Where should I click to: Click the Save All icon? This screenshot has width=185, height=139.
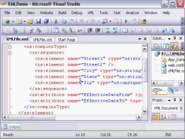tap(46, 21)
